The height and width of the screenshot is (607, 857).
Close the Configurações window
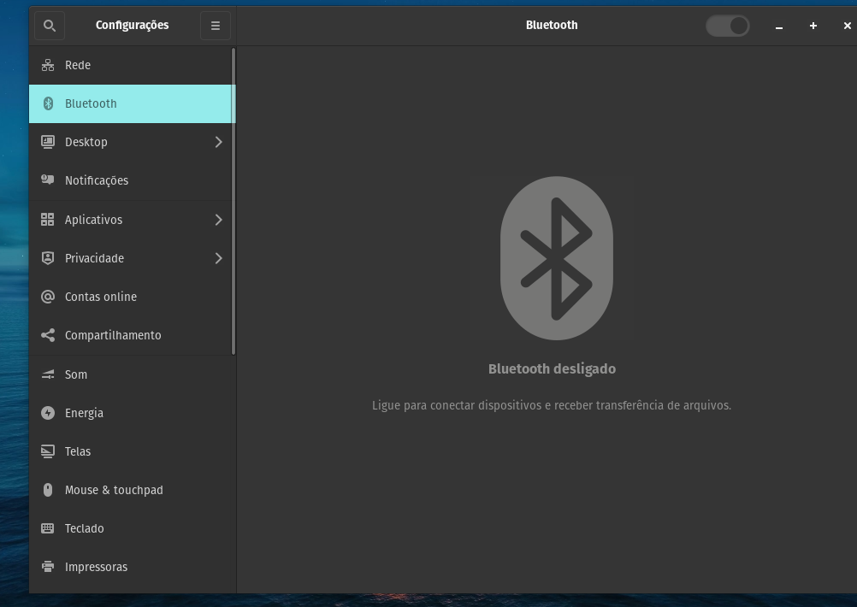point(847,26)
